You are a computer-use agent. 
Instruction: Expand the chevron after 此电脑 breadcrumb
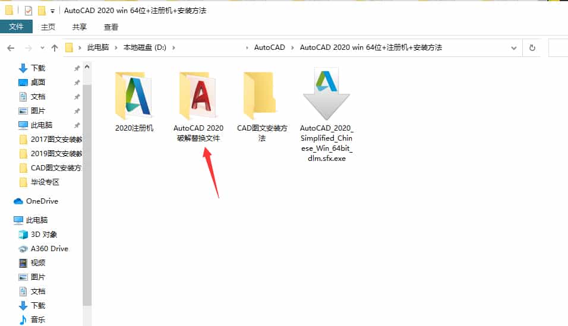tap(116, 48)
